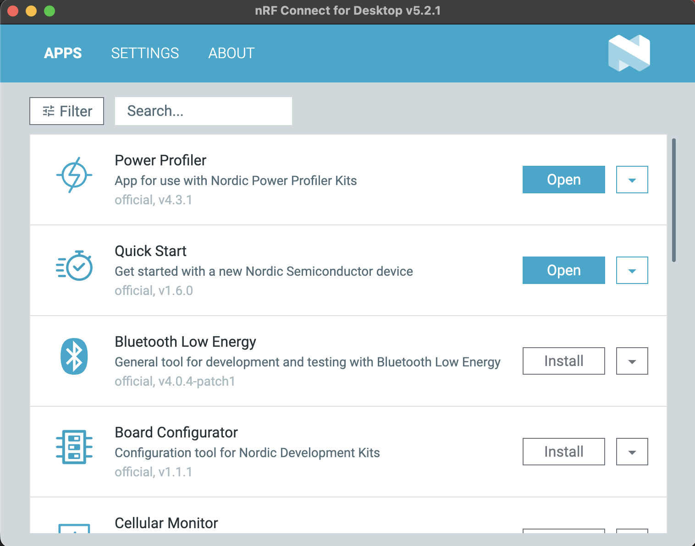Click 'Configuration tool for Nordic Development Kits'

247,453
